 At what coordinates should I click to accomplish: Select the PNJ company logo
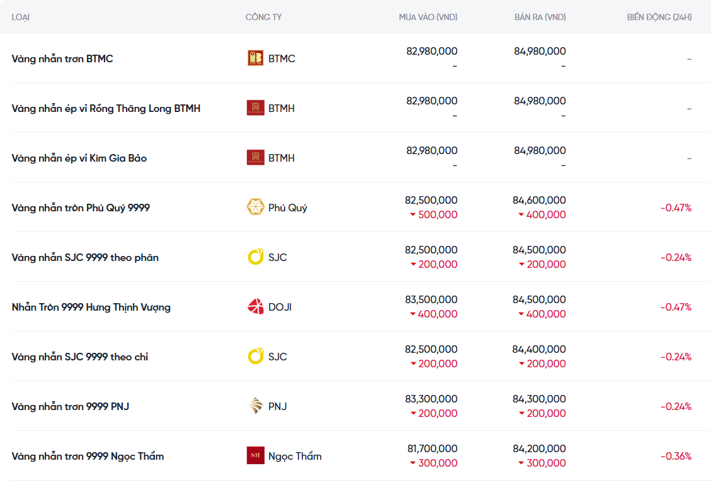click(255, 406)
